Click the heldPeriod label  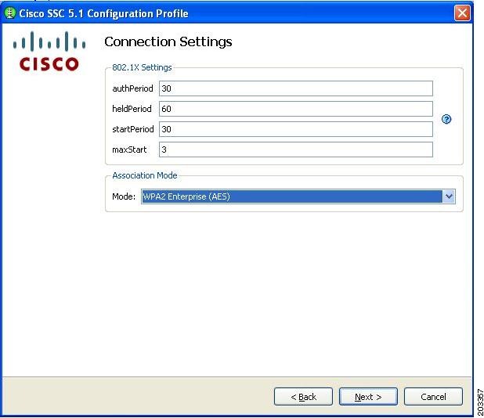(132, 109)
